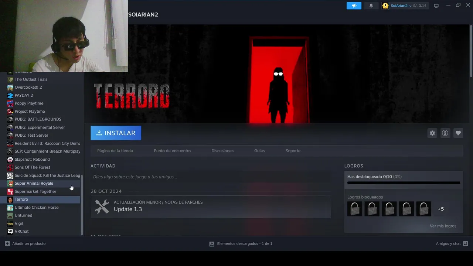Viewport: 473px width, 266px height.
Task: Click the Sons Of The Forest icon
Action: 10,167
